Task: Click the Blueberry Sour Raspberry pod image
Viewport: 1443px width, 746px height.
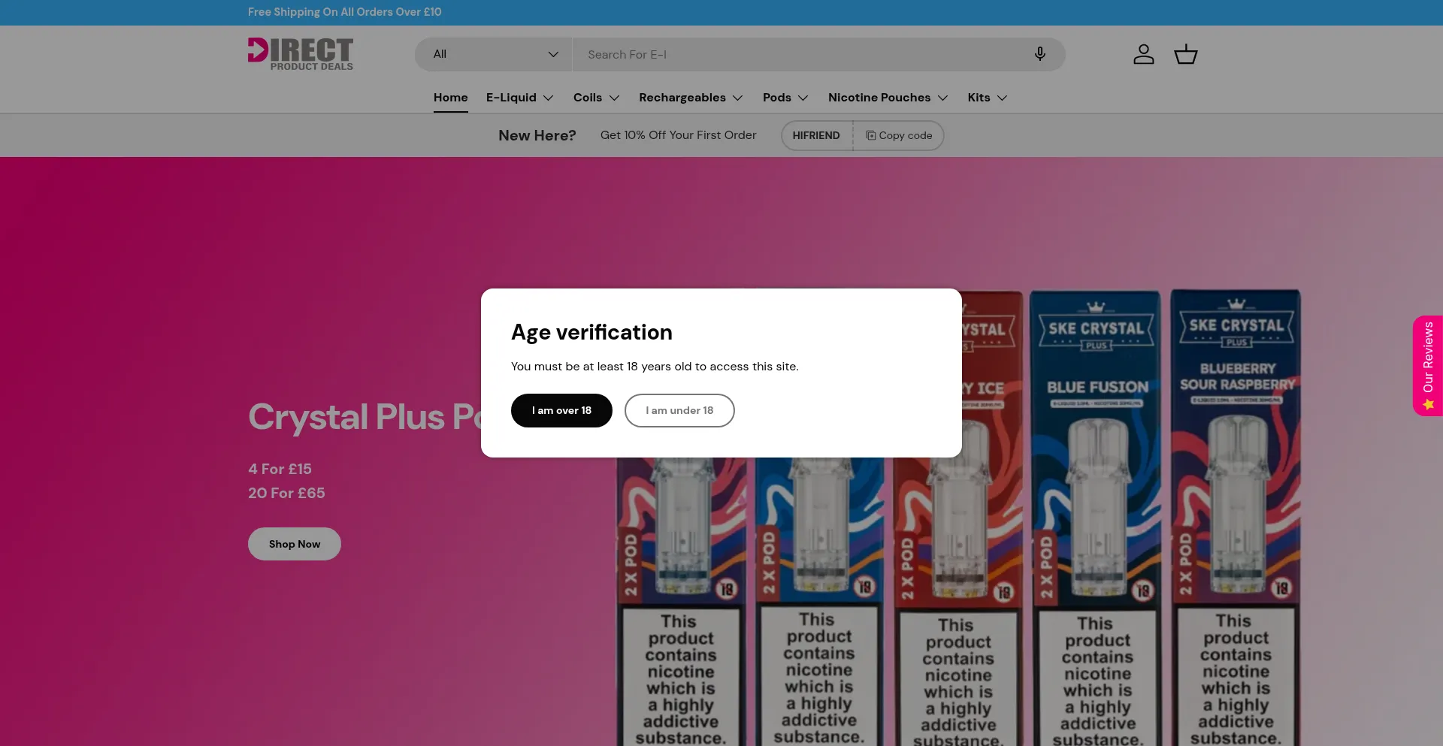Action: point(1236,518)
